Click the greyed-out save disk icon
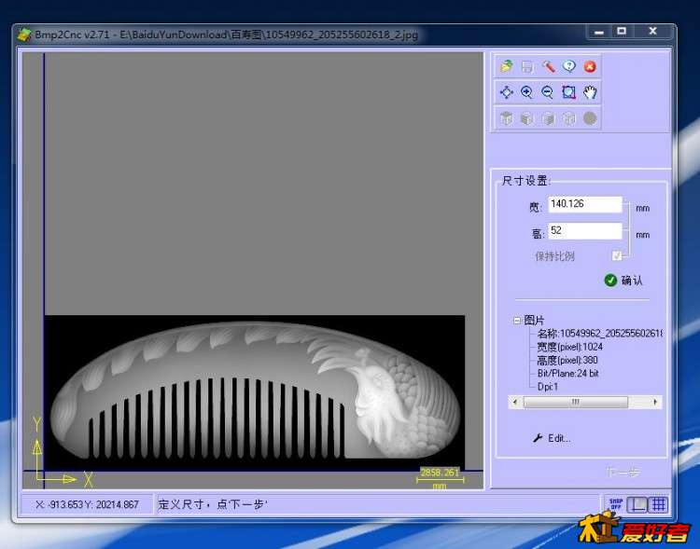 coord(527,67)
